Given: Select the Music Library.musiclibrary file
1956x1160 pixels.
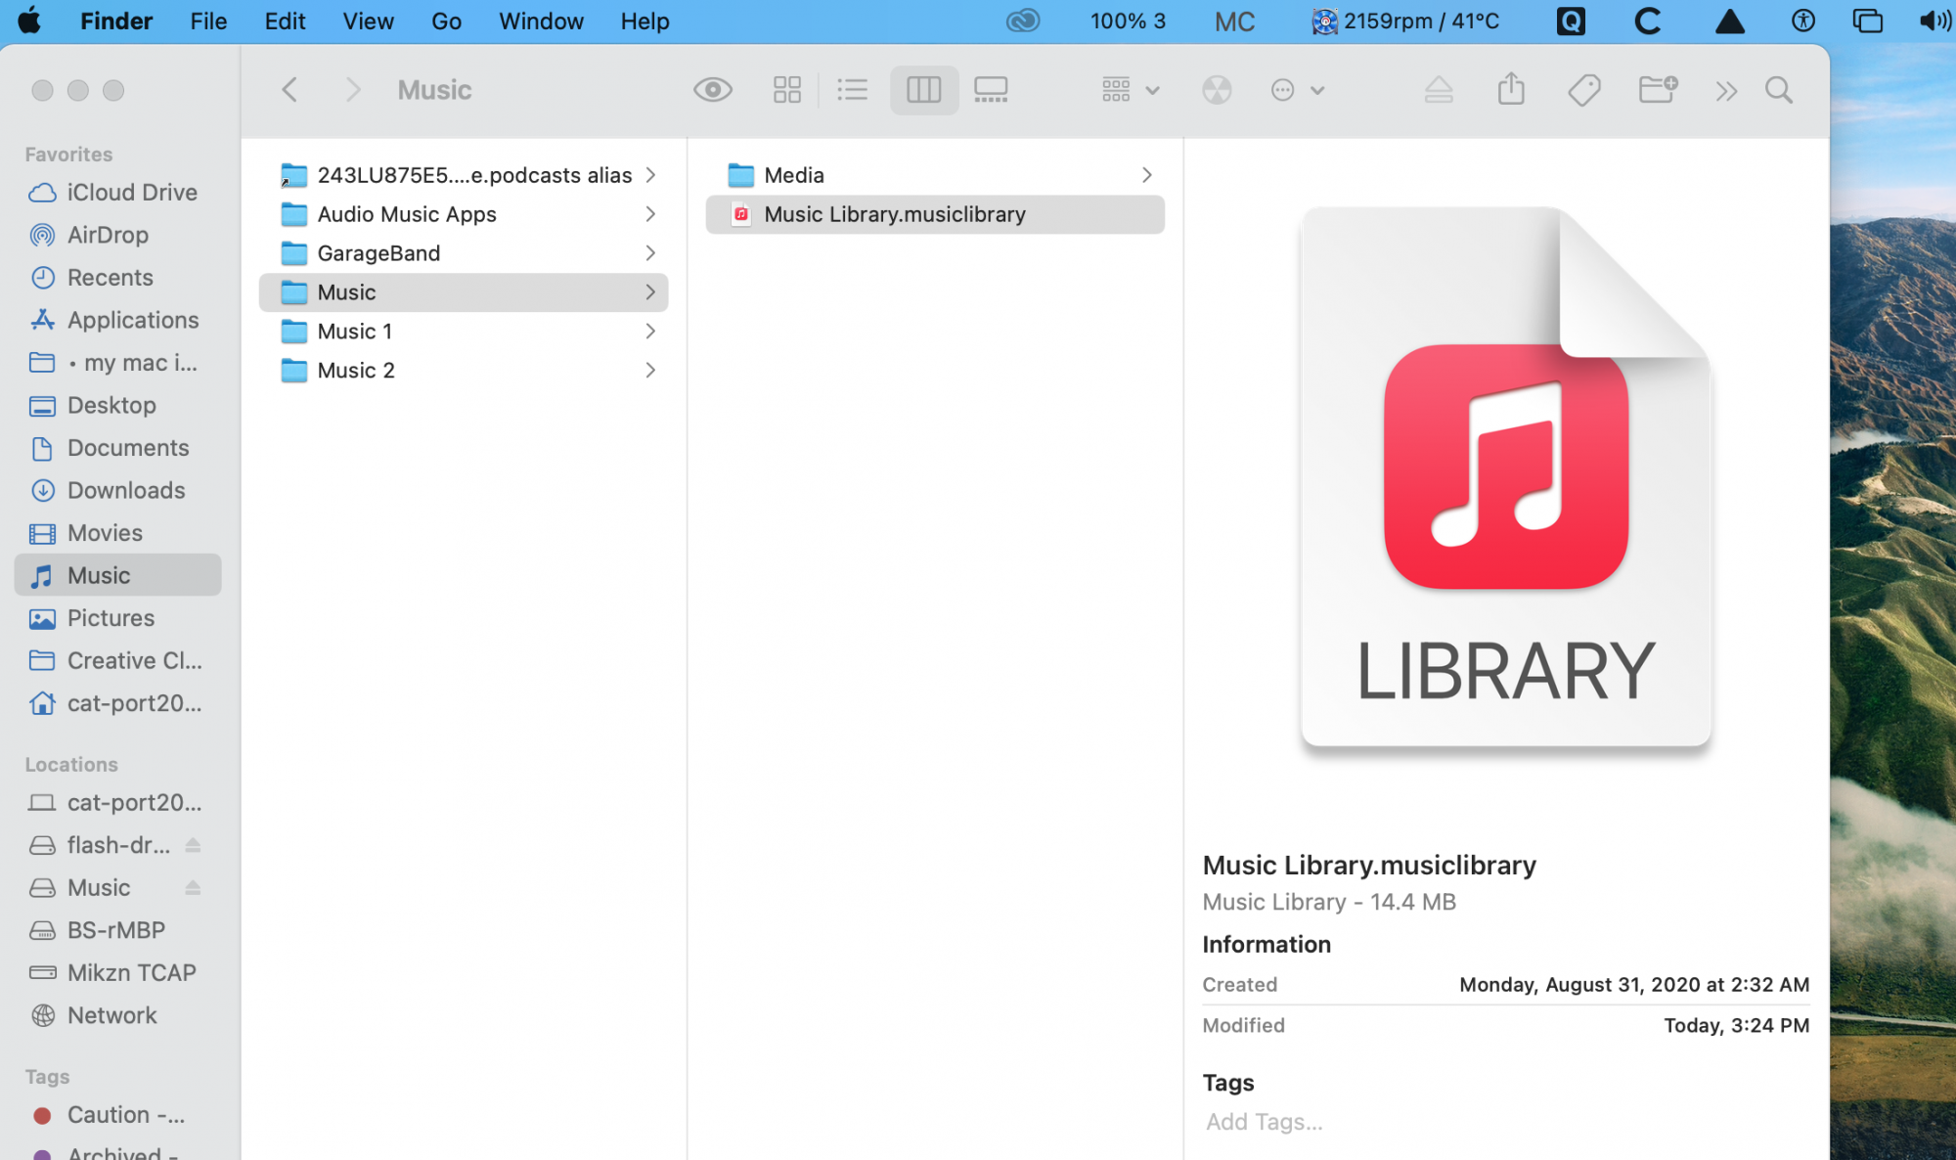Looking at the screenshot, I should point(935,214).
